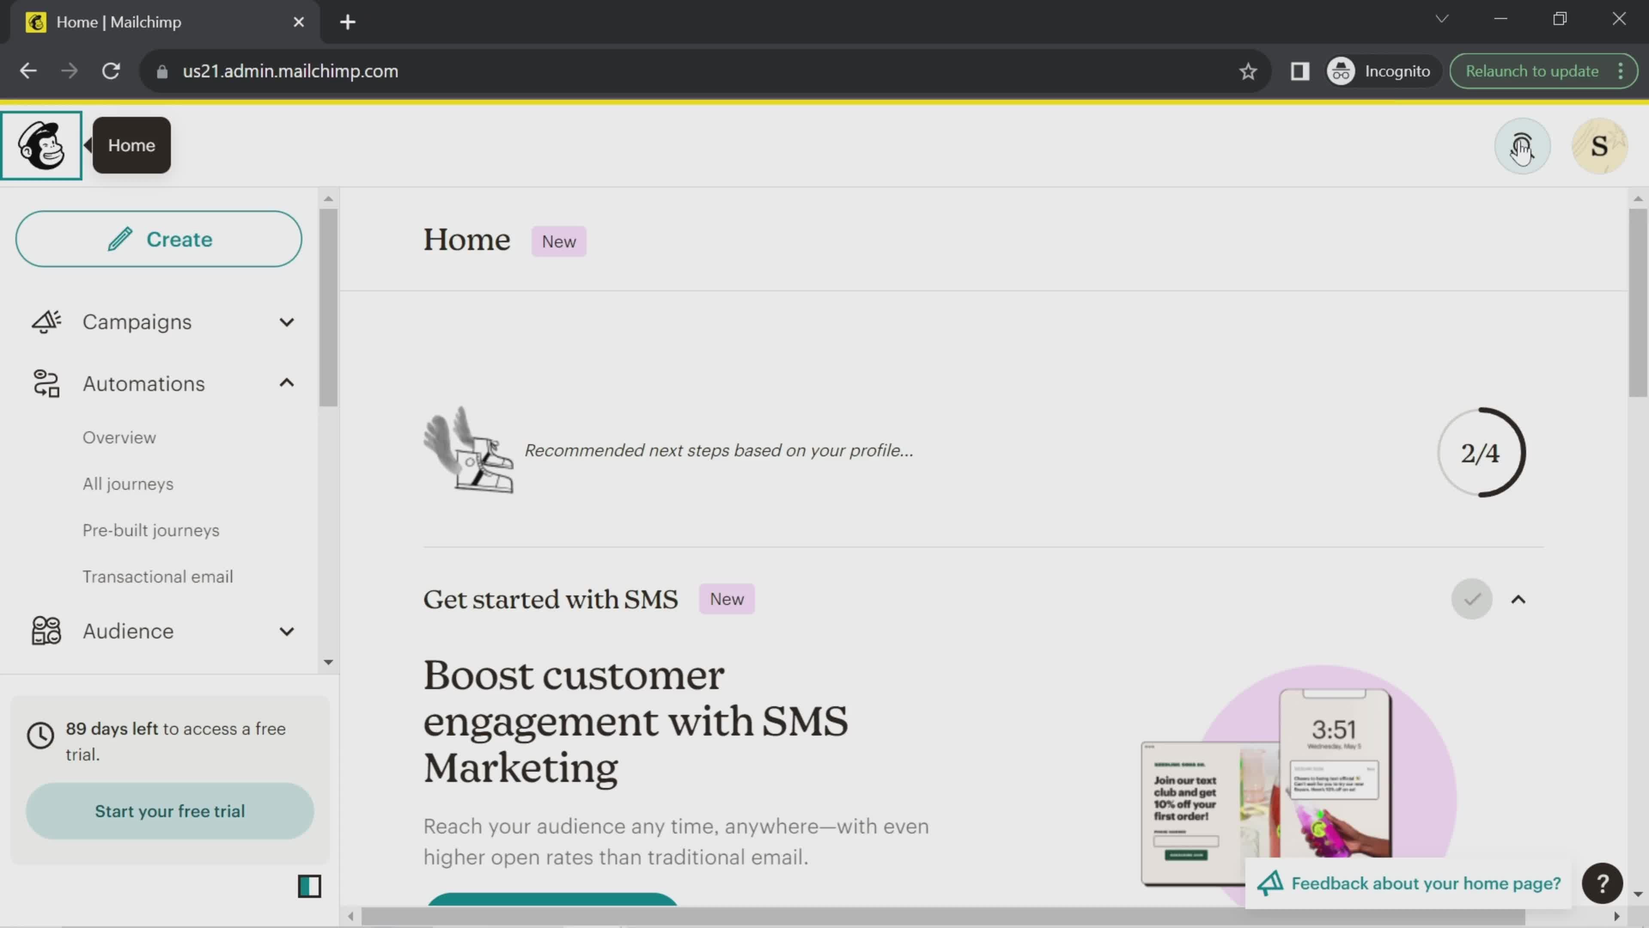The image size is (1649, 928).
Task: Click the support headset icon
Action: coord(1522,145)
